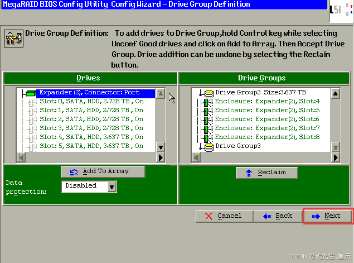354x263 pixels.
Task: Select Drive Group2 Size 3.637 TB
Action: tap(260, 93)
